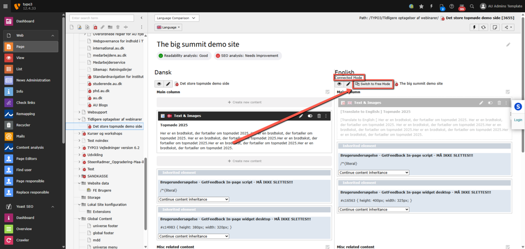Toggle visibility of English Text & Images element
Viewport: 525px width, 249px height.
490,103
